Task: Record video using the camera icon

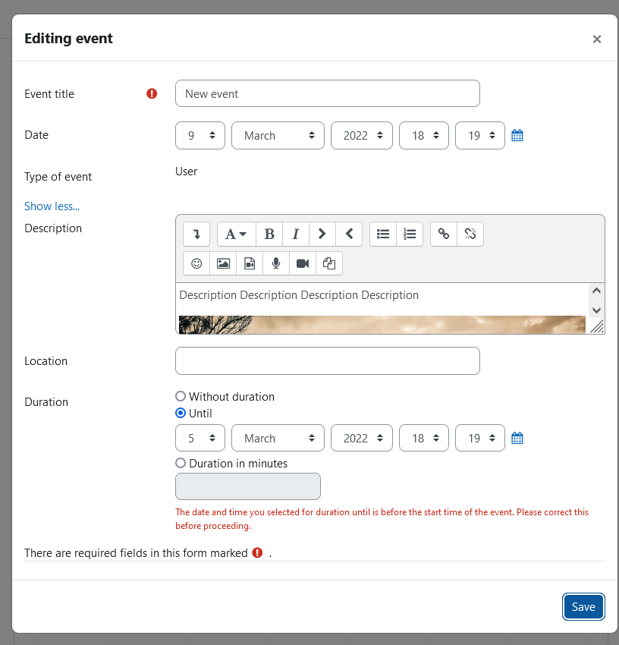Action: 303,263
